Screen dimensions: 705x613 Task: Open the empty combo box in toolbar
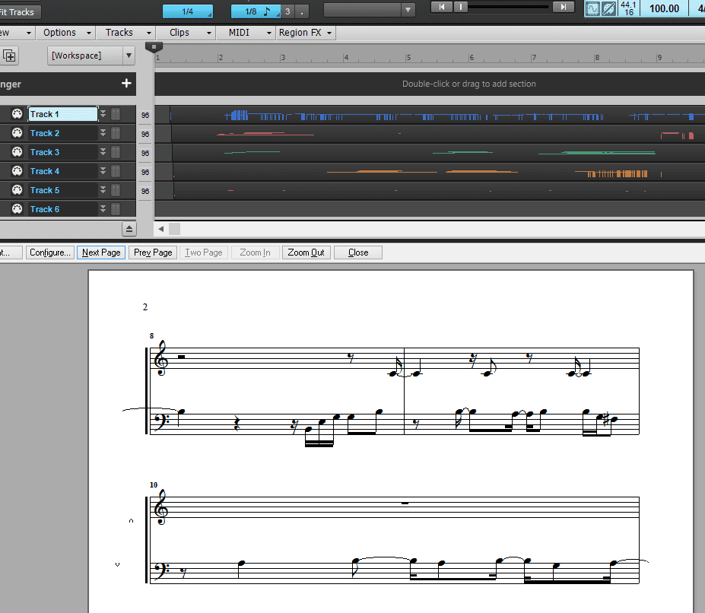pyautogui.click(x=370, y=10)
